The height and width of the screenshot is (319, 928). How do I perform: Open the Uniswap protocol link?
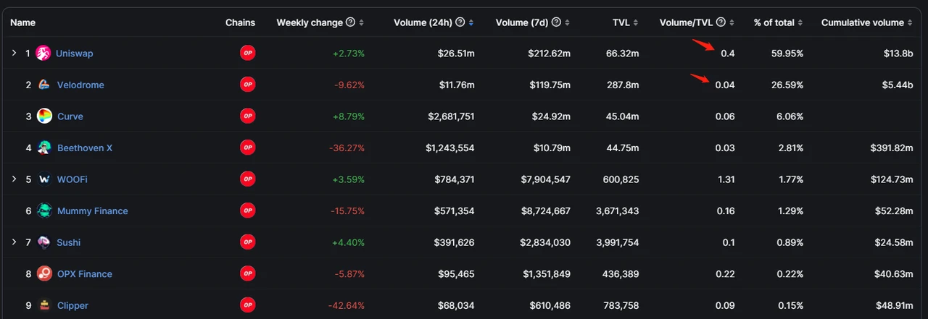click(x=75, y=54)
